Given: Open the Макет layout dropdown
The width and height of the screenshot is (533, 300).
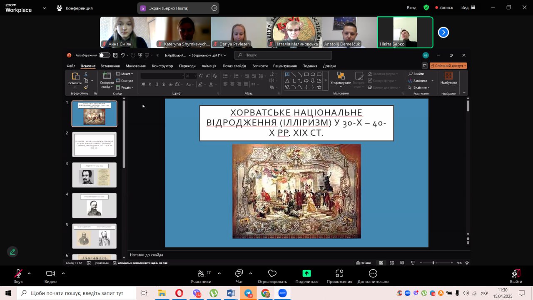Looking at the screenshot, I should coord(125,74).
